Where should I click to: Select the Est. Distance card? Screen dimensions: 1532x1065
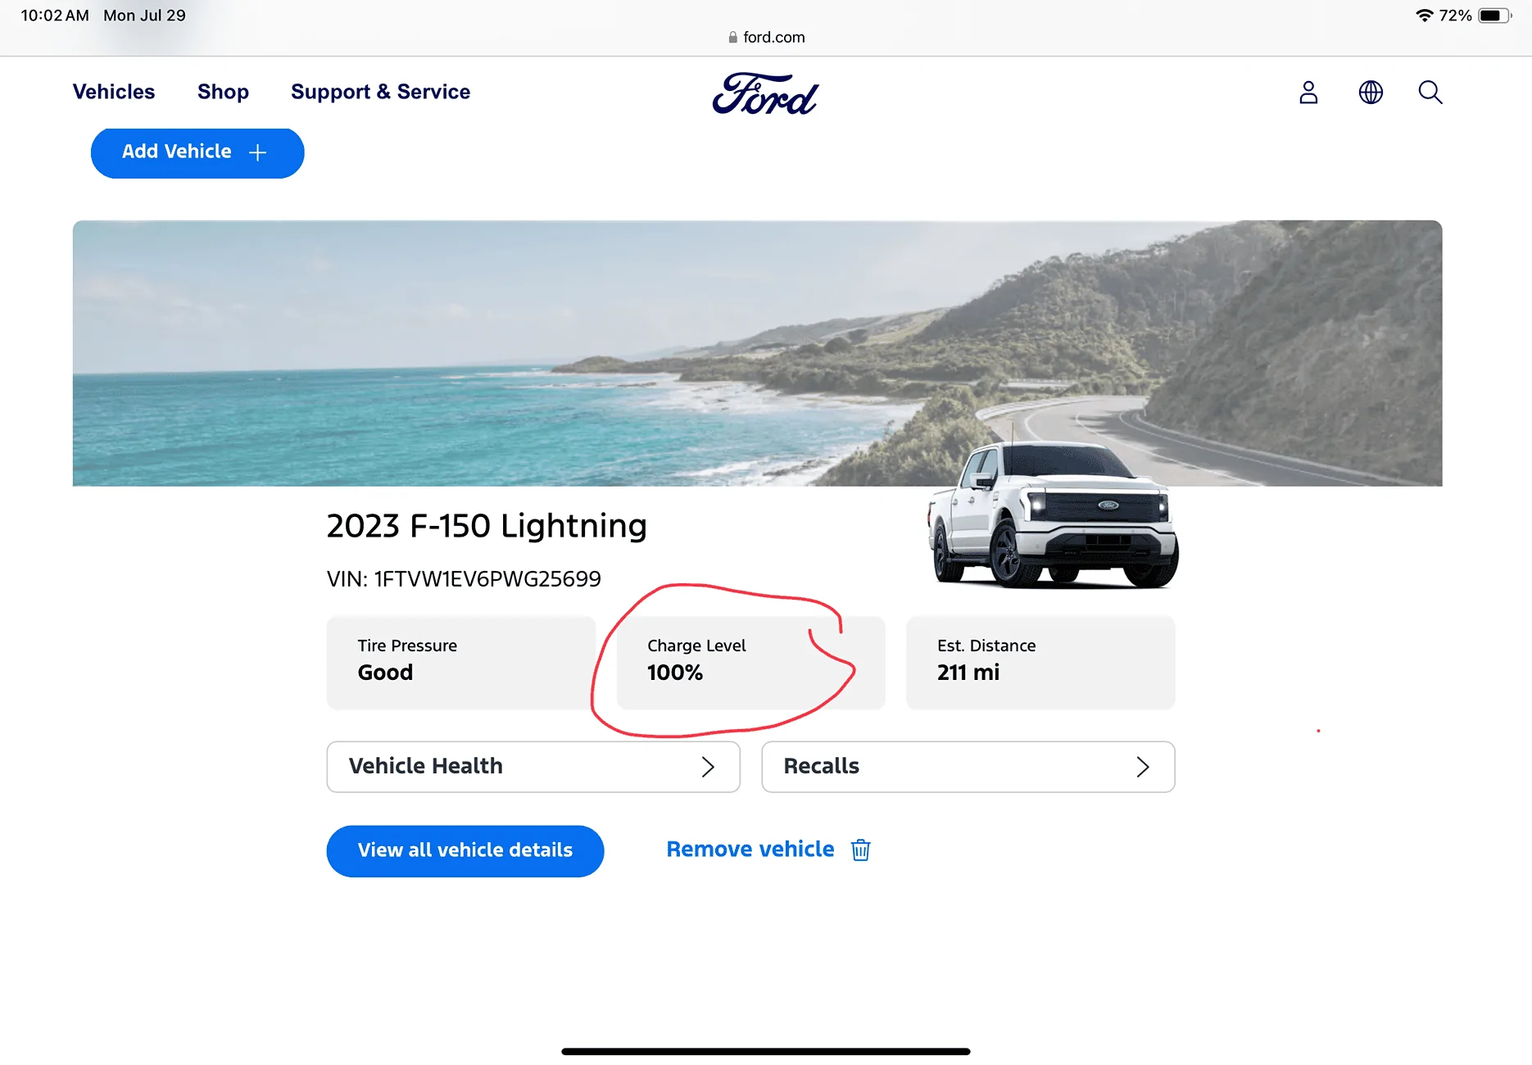1040,662
